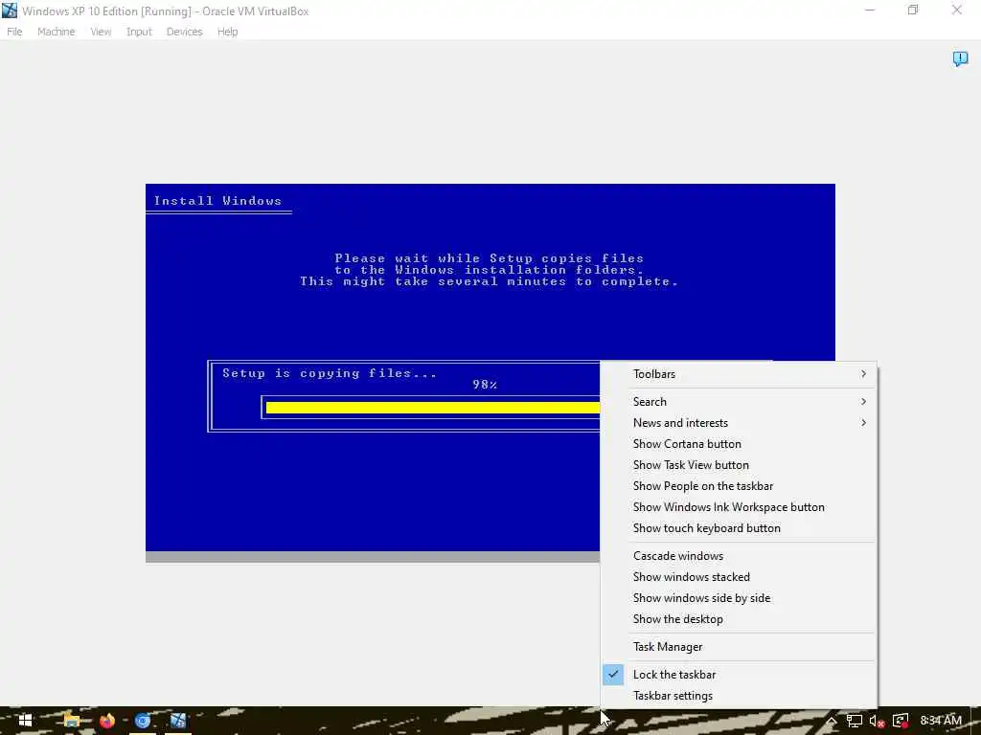Open the tray icon next to the clock
Viewport: 981px width, 735px height.
pyautogui.click(x=901, y=721)
